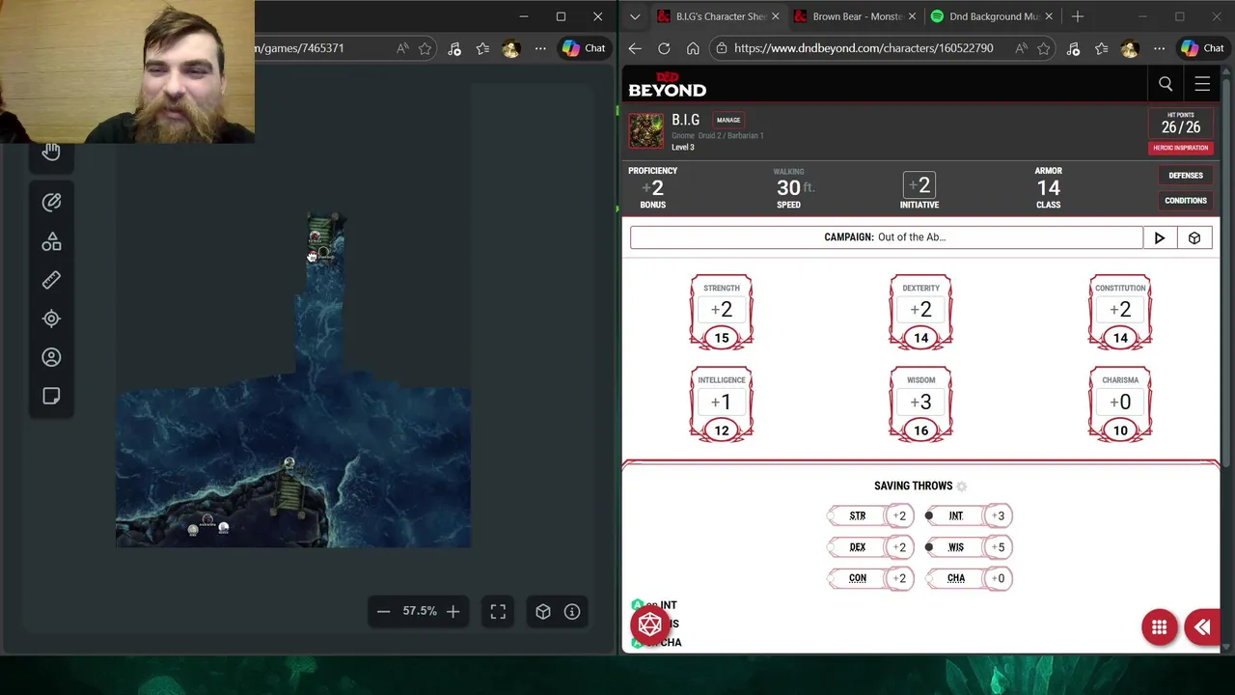Roll Intelligence +1 check
The width and height of the screenshot is (1235, 695).
722,403
